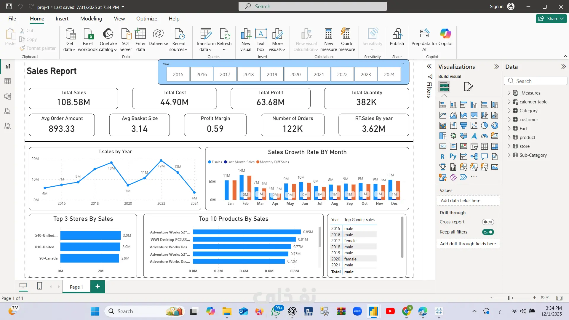Click the Transform data icon
Viewport: 569px width, 320px height.
(206, 34)
